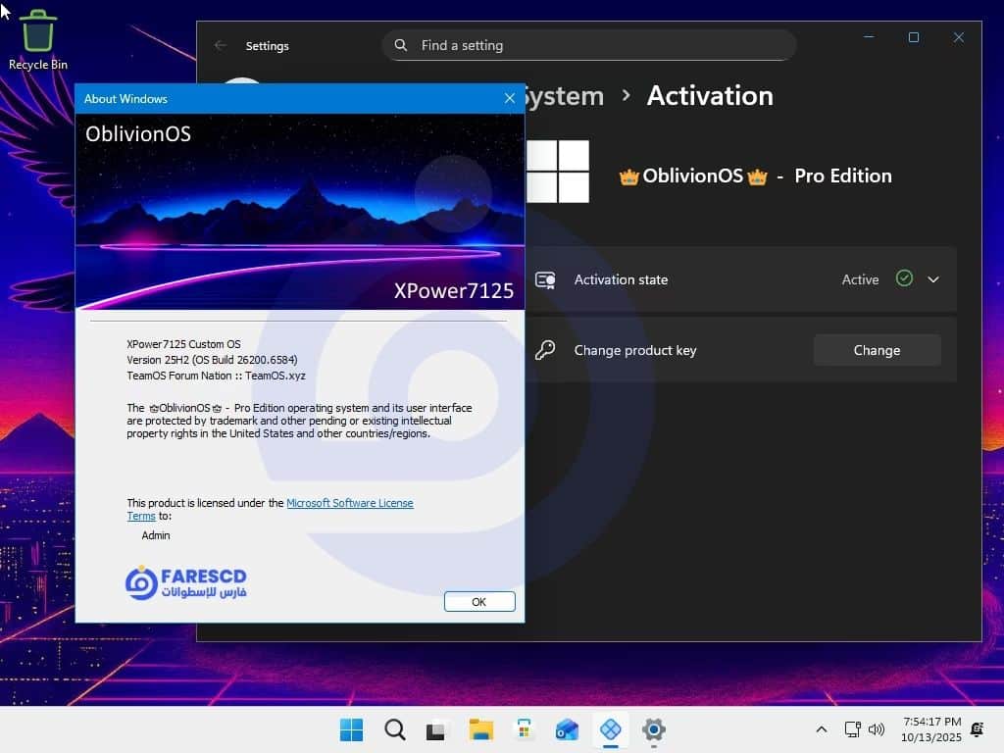Launch File Explorer from the taskbar
Screen dimensions: 1004x753
pyautogui.click(x=480, y=729)
